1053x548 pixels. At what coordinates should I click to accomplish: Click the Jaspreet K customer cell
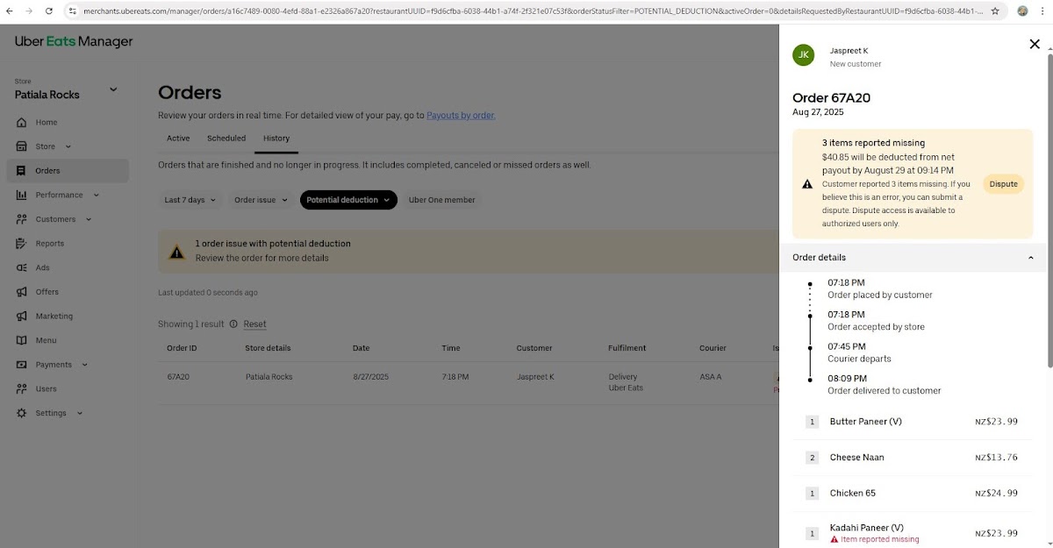[x=534, y=377]
